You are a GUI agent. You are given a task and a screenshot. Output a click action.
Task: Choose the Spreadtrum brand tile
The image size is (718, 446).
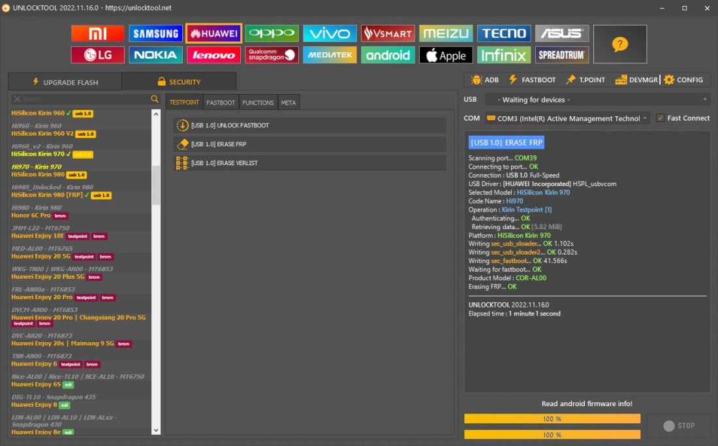[562, 55]
